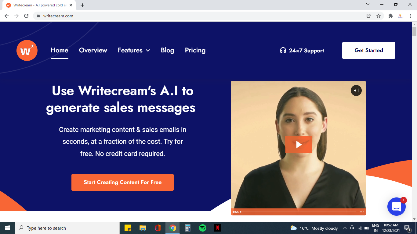Open Spotify from the taskbar
This screenshot has width=417, height=234.
pos(203,228)
